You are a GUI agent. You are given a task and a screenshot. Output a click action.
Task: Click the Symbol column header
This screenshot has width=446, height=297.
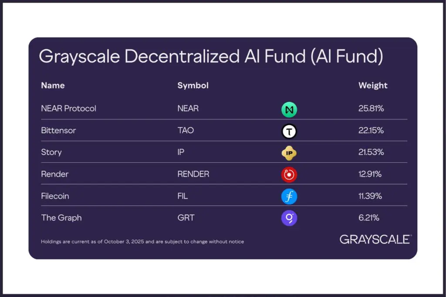point(193,85)
